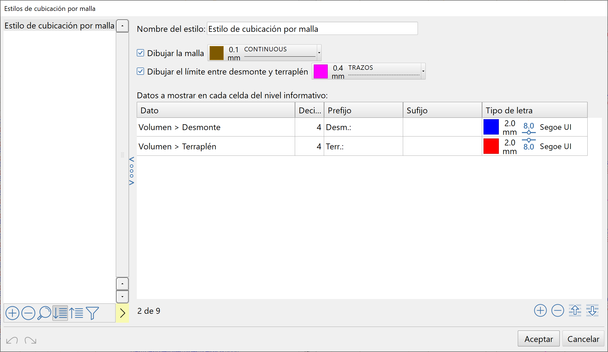This screenshot has height=352, width=608.
Task: Remove the data row with the minus icon
Action: point(557,310)
